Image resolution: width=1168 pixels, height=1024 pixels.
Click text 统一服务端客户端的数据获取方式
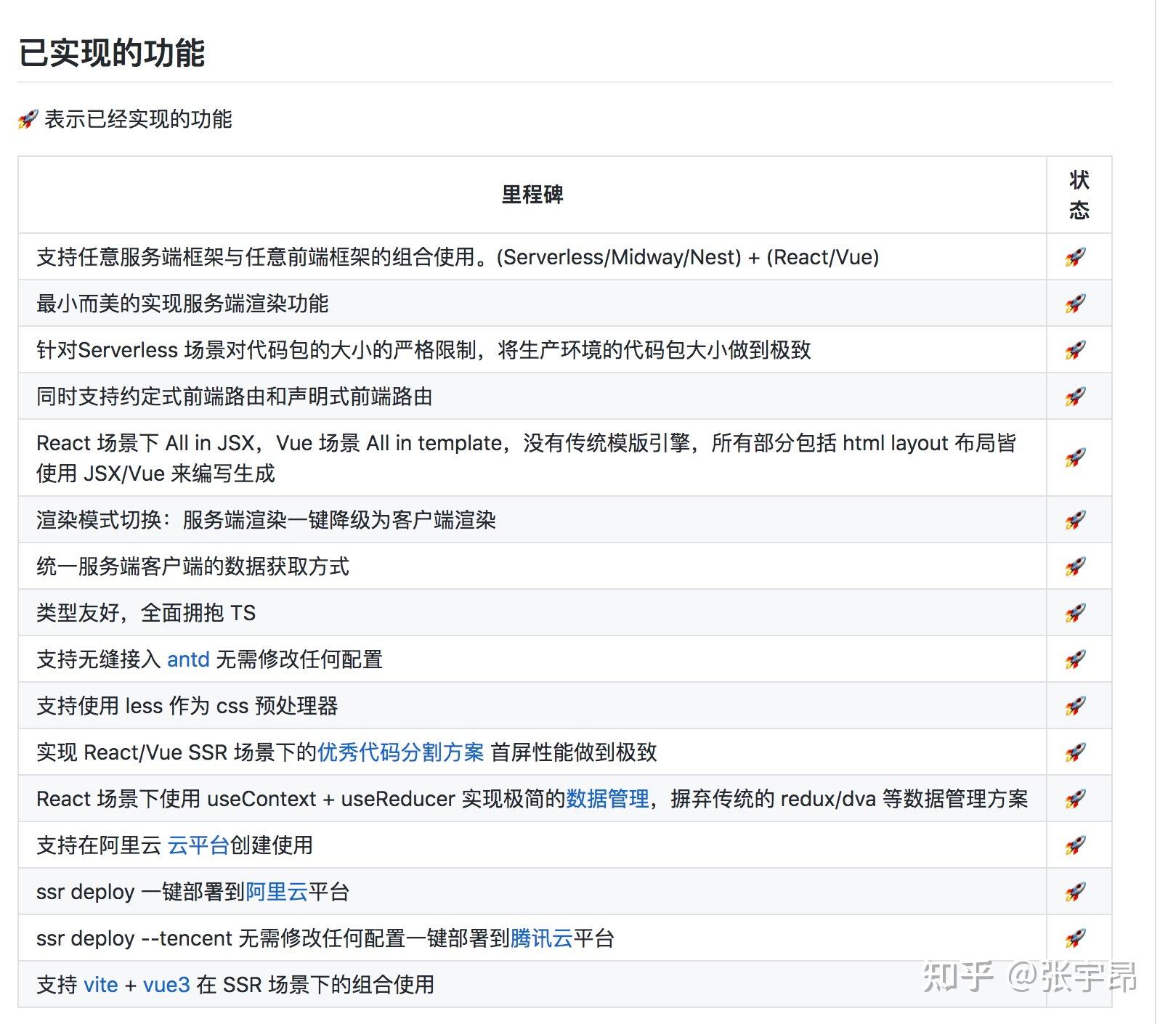(x=192, y=566)
